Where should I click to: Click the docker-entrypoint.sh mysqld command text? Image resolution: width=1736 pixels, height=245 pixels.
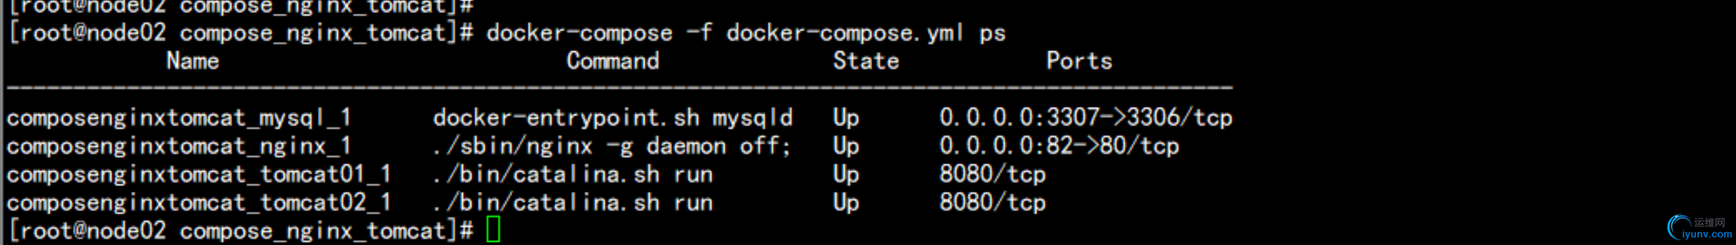coord(613,118)
